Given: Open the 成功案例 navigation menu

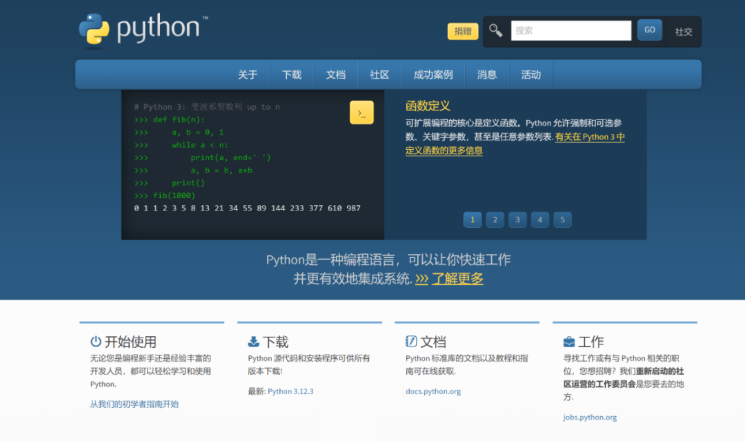Looking at the screenshot, I should [x=433, y=75].
